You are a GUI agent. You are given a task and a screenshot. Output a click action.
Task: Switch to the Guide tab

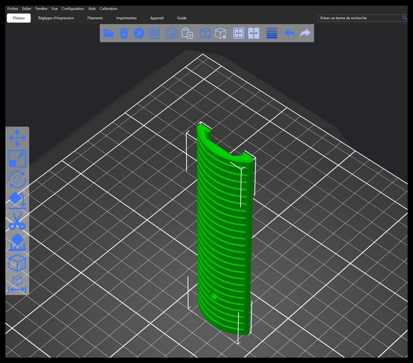pos(182,18)
